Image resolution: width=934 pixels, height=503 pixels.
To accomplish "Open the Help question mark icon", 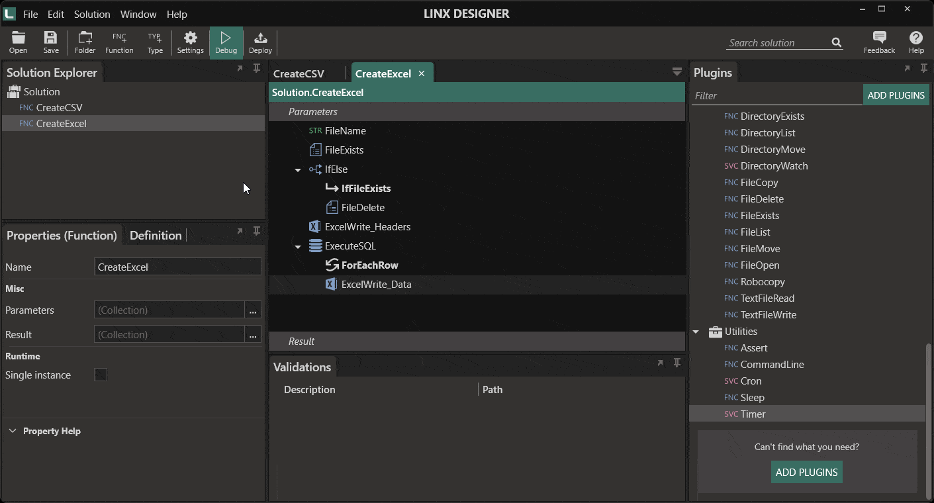I will (916, 42).
